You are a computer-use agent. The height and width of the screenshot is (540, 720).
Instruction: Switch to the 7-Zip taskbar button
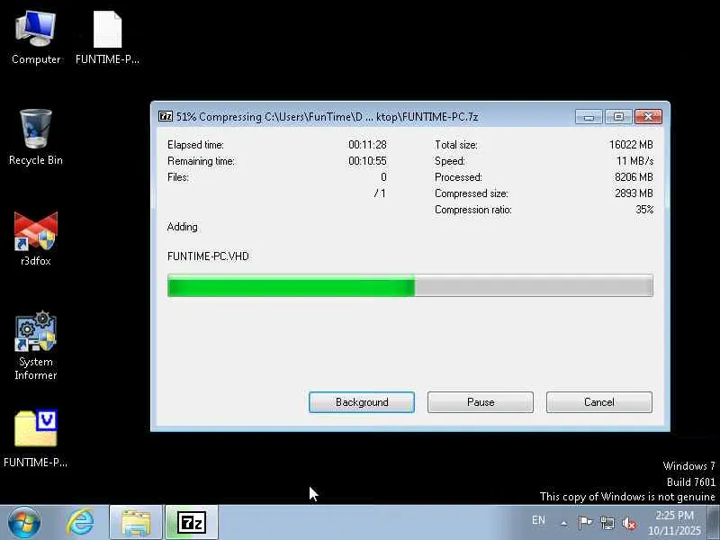pyautogui.click(x=192, y=523)
